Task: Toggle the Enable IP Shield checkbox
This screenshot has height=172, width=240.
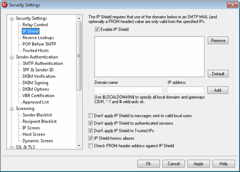Action: [97, 29]
